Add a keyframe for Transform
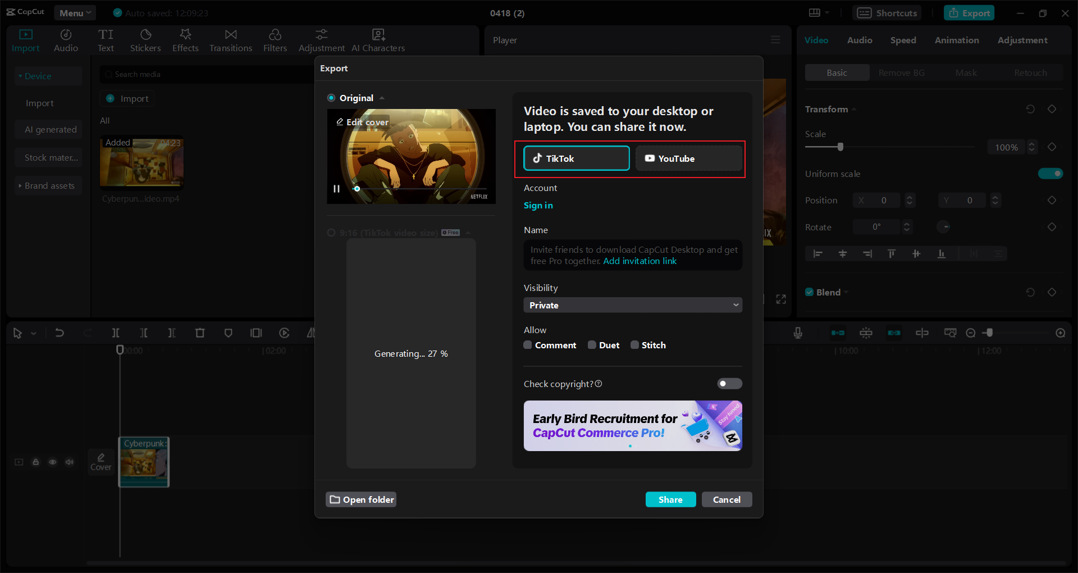Screen dimensions: 1078x573 click(1052, 109)
